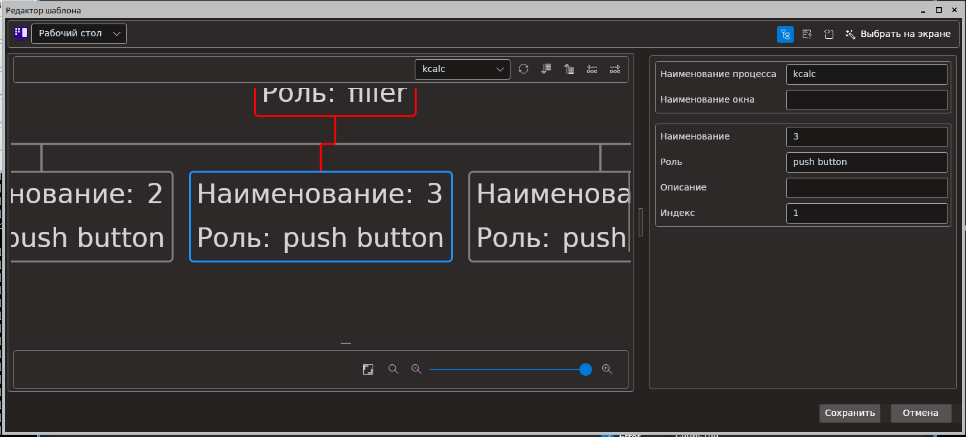
Task: Click the "Выбрать на экране" button
Action: (898, 34)
